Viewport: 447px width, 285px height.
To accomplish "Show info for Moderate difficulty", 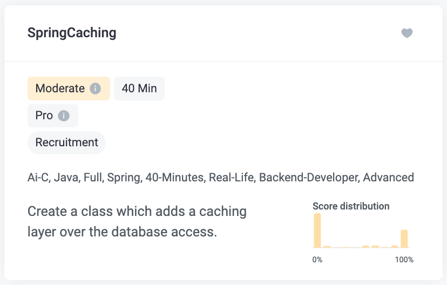I will (95, 89).
